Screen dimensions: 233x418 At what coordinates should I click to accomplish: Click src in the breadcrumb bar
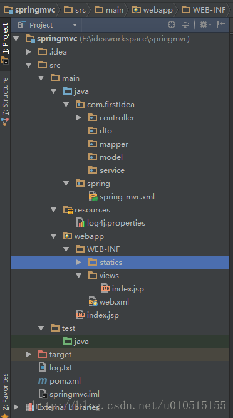click(x=75, y=10)
